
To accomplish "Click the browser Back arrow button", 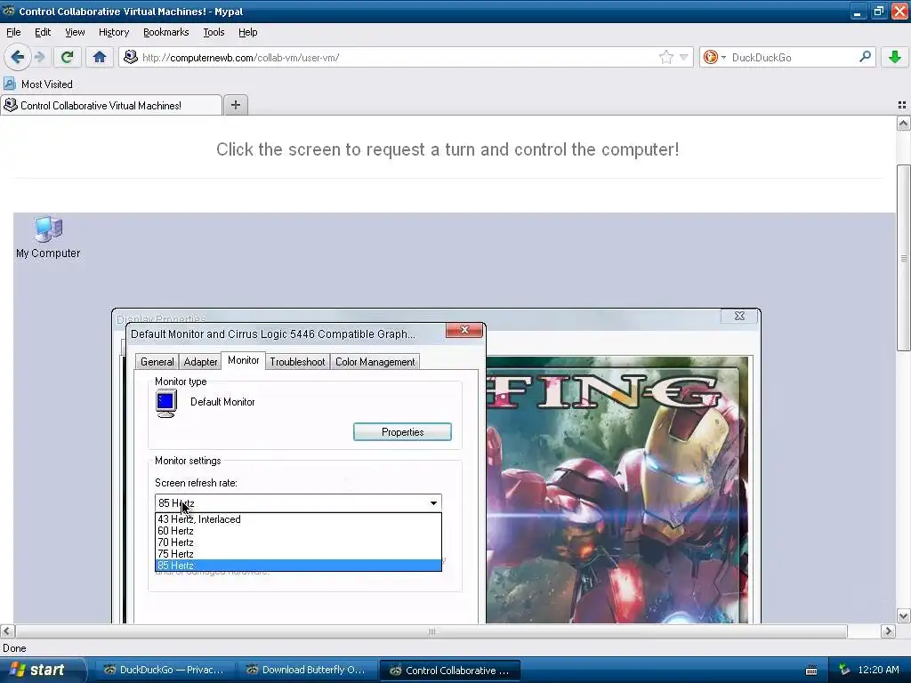I will coord(18,57).
